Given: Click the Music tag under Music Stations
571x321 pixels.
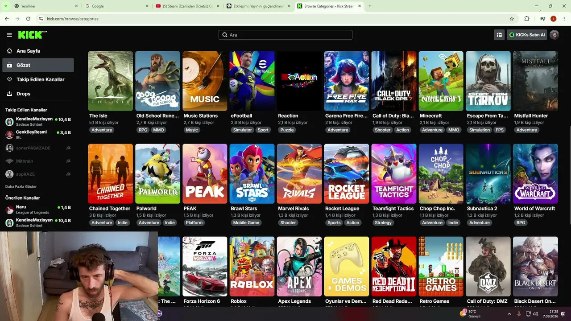Looking at the screenshot, I should [192, 130].
